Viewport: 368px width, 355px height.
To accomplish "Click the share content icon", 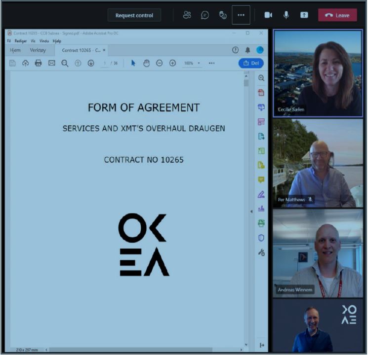I will (304, 15).
